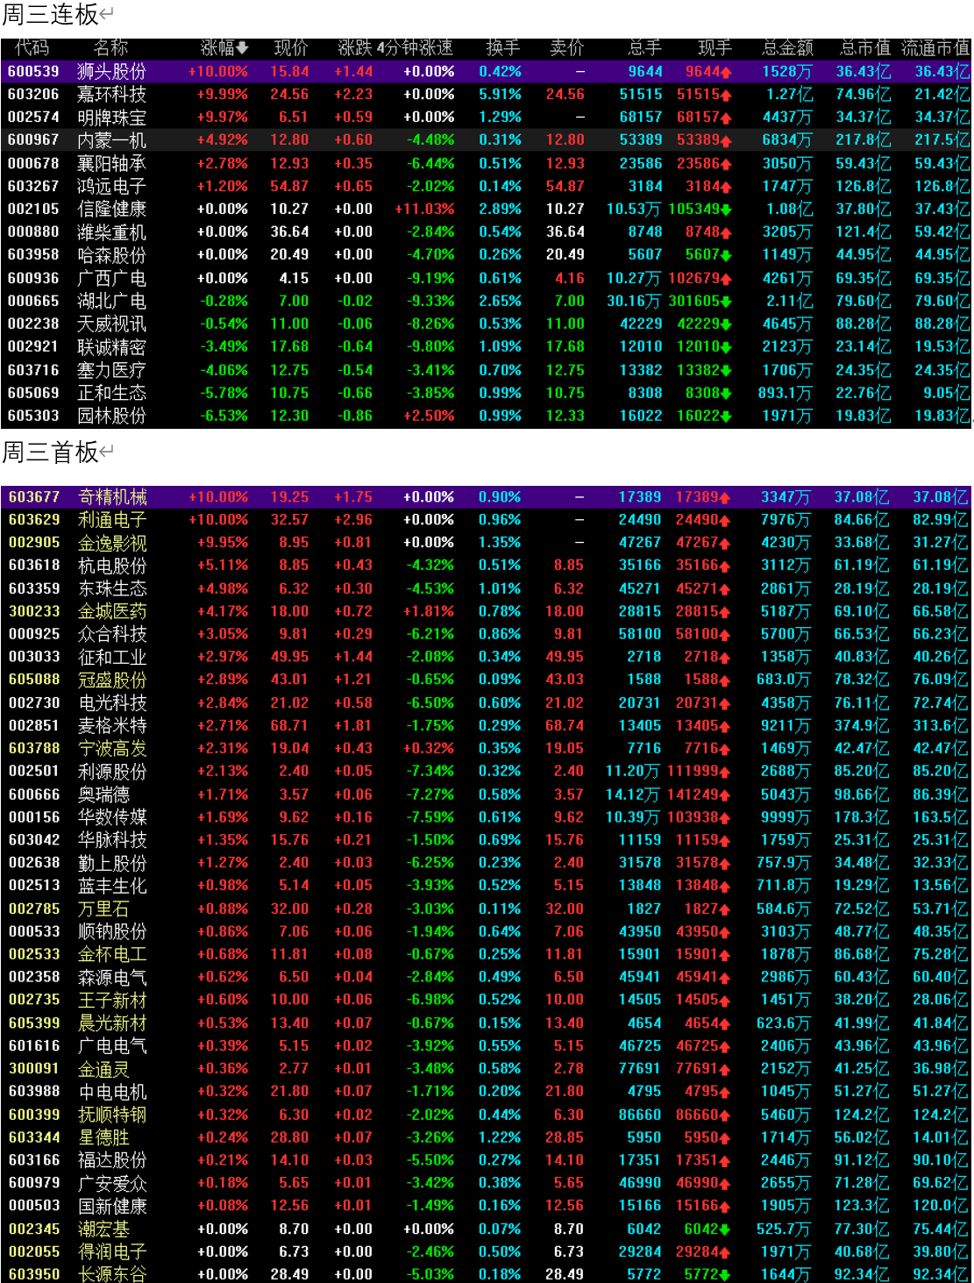Viewport: 974px width, 1283px height.
Task: Select stock 顺钠股份
Action: pos(112,932)
